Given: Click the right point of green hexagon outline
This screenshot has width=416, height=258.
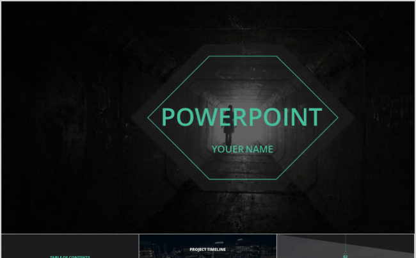Looking at the screenshot, I should click(x=337, y=118).
